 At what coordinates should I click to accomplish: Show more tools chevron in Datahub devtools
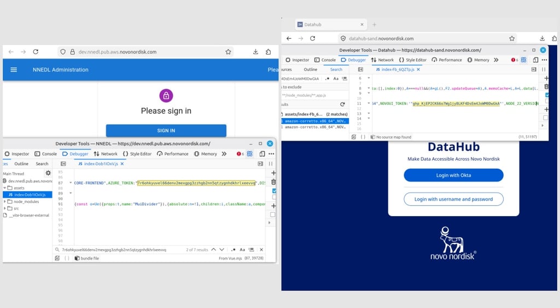click(496, 60)
